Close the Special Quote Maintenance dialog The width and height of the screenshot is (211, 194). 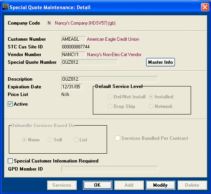[205, 7]
